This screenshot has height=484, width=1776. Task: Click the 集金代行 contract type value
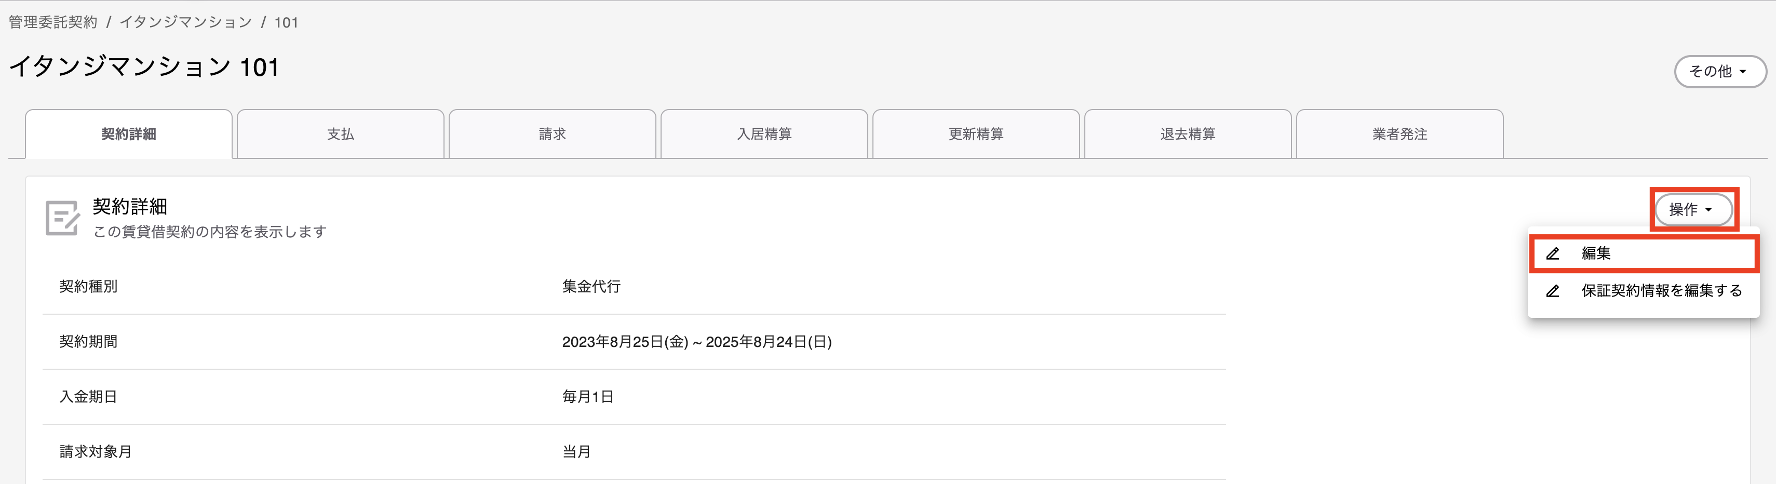coord(591,287)
